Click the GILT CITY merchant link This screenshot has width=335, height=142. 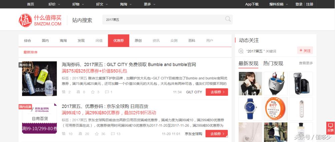194,92
